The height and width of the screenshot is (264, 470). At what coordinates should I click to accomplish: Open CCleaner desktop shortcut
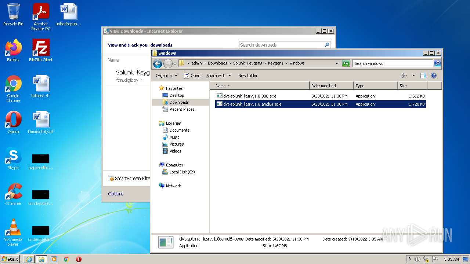click(13, 194)
